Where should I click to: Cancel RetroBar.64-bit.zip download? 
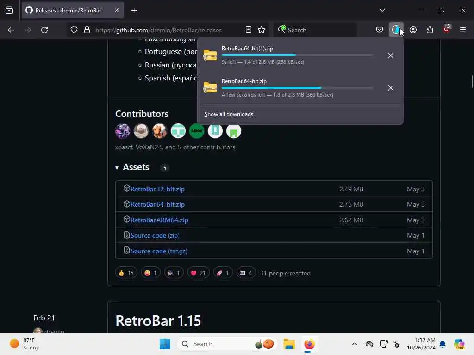[391, 88]
